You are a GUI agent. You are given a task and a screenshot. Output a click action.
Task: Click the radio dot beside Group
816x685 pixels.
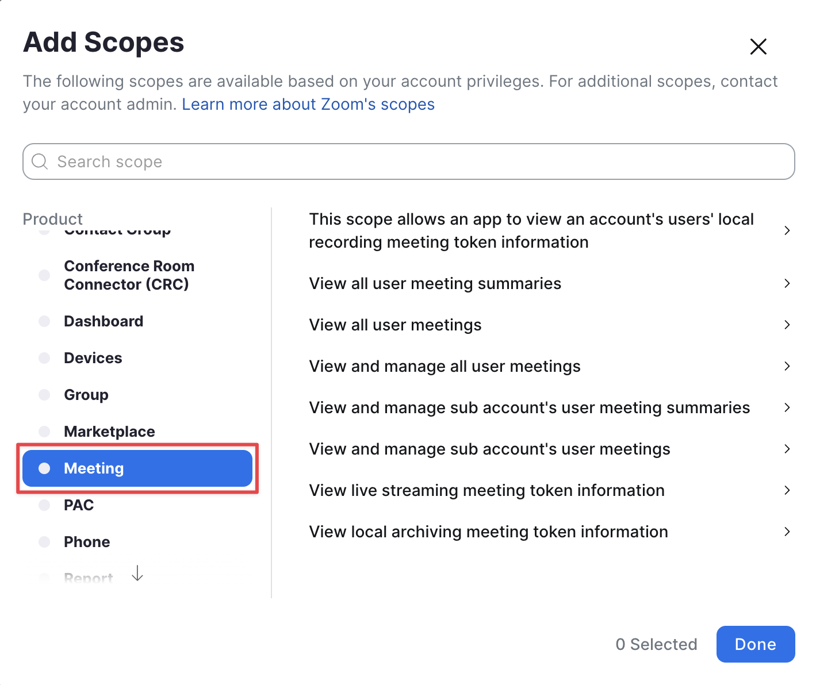point(44,395)
